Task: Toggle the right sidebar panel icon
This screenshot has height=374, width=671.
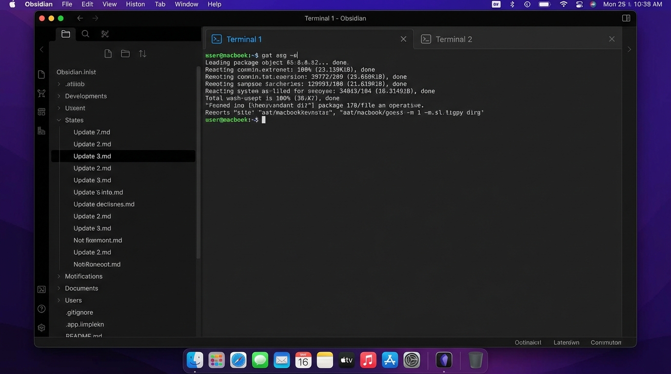Action: click(626, 19)
